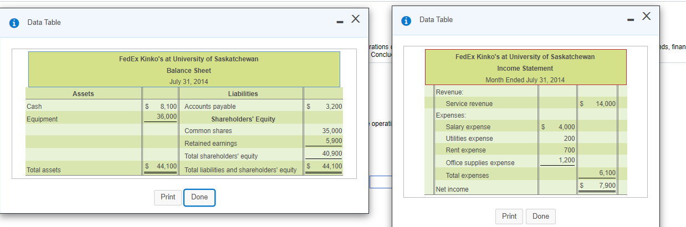Select the Common shares label
686x227 pixels.
point(208,131)
